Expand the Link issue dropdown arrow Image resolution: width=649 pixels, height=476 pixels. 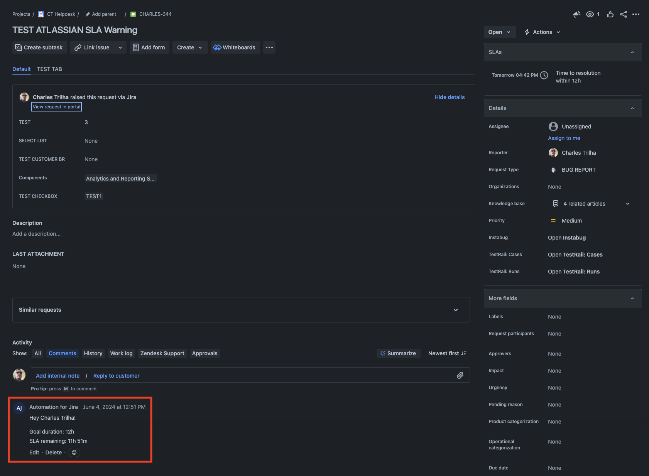(x=120, y=47)
